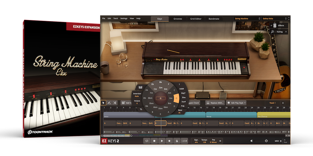Viewport: 313px width, 156px height.
Task: Select the arrow pointer tool
Action: [103, 103]
